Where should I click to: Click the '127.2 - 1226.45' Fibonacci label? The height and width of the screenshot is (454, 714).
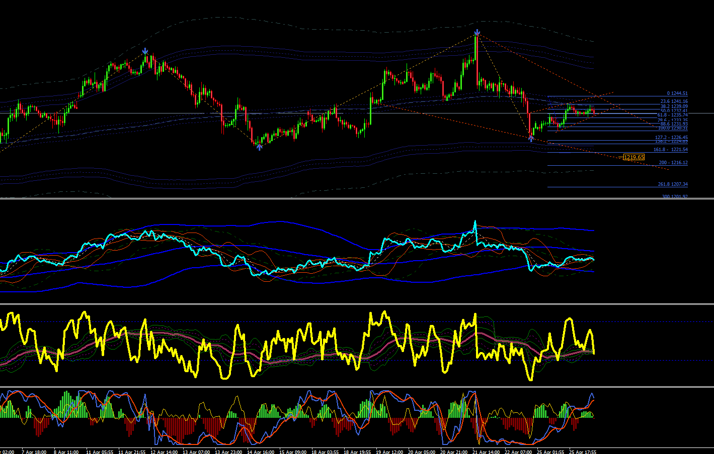coord(671,138)
